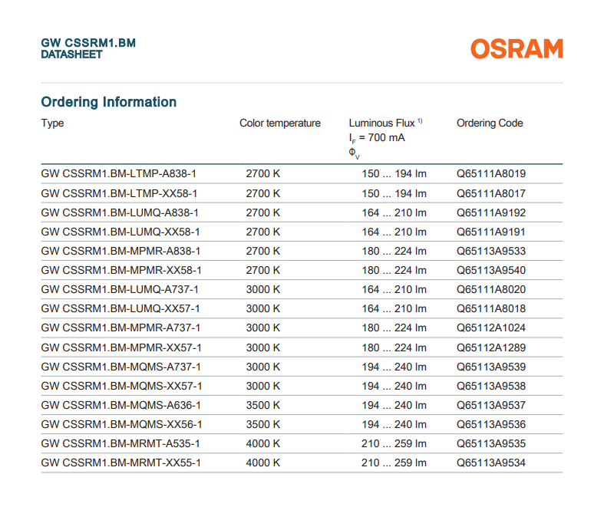Click ordering code Q65113A9533
This screenshot has height=507, width=604.
click(x=491, y=251)
